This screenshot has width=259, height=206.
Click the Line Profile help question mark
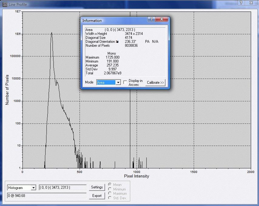(240, 3)
